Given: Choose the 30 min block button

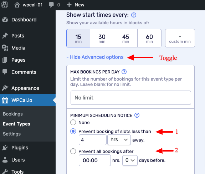Looking at the screenshot, I should click(x=102, y=38).
